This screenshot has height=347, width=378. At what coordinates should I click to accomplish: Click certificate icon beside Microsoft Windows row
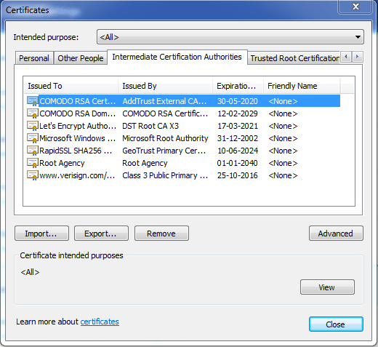pyautogui.click(x=33, y=138)
